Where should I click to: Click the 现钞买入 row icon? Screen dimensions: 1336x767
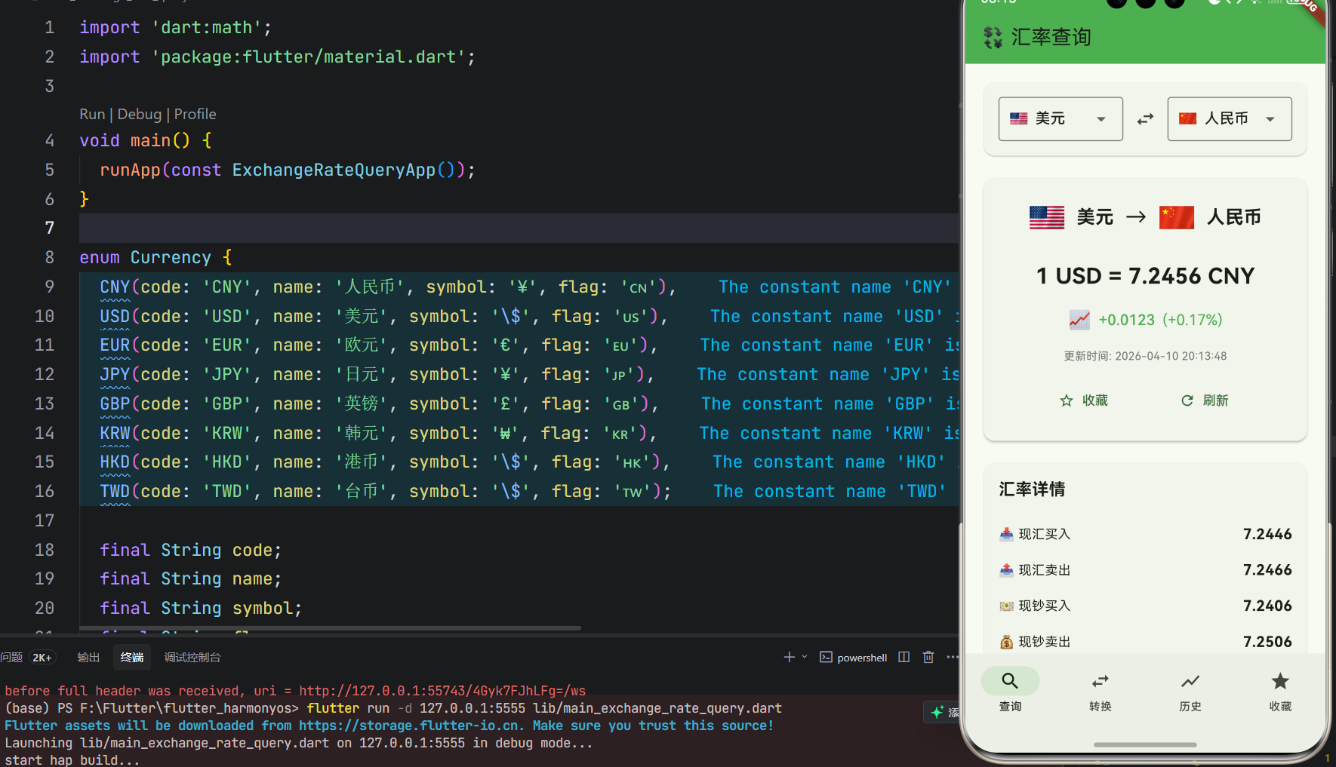(1006, 606)
